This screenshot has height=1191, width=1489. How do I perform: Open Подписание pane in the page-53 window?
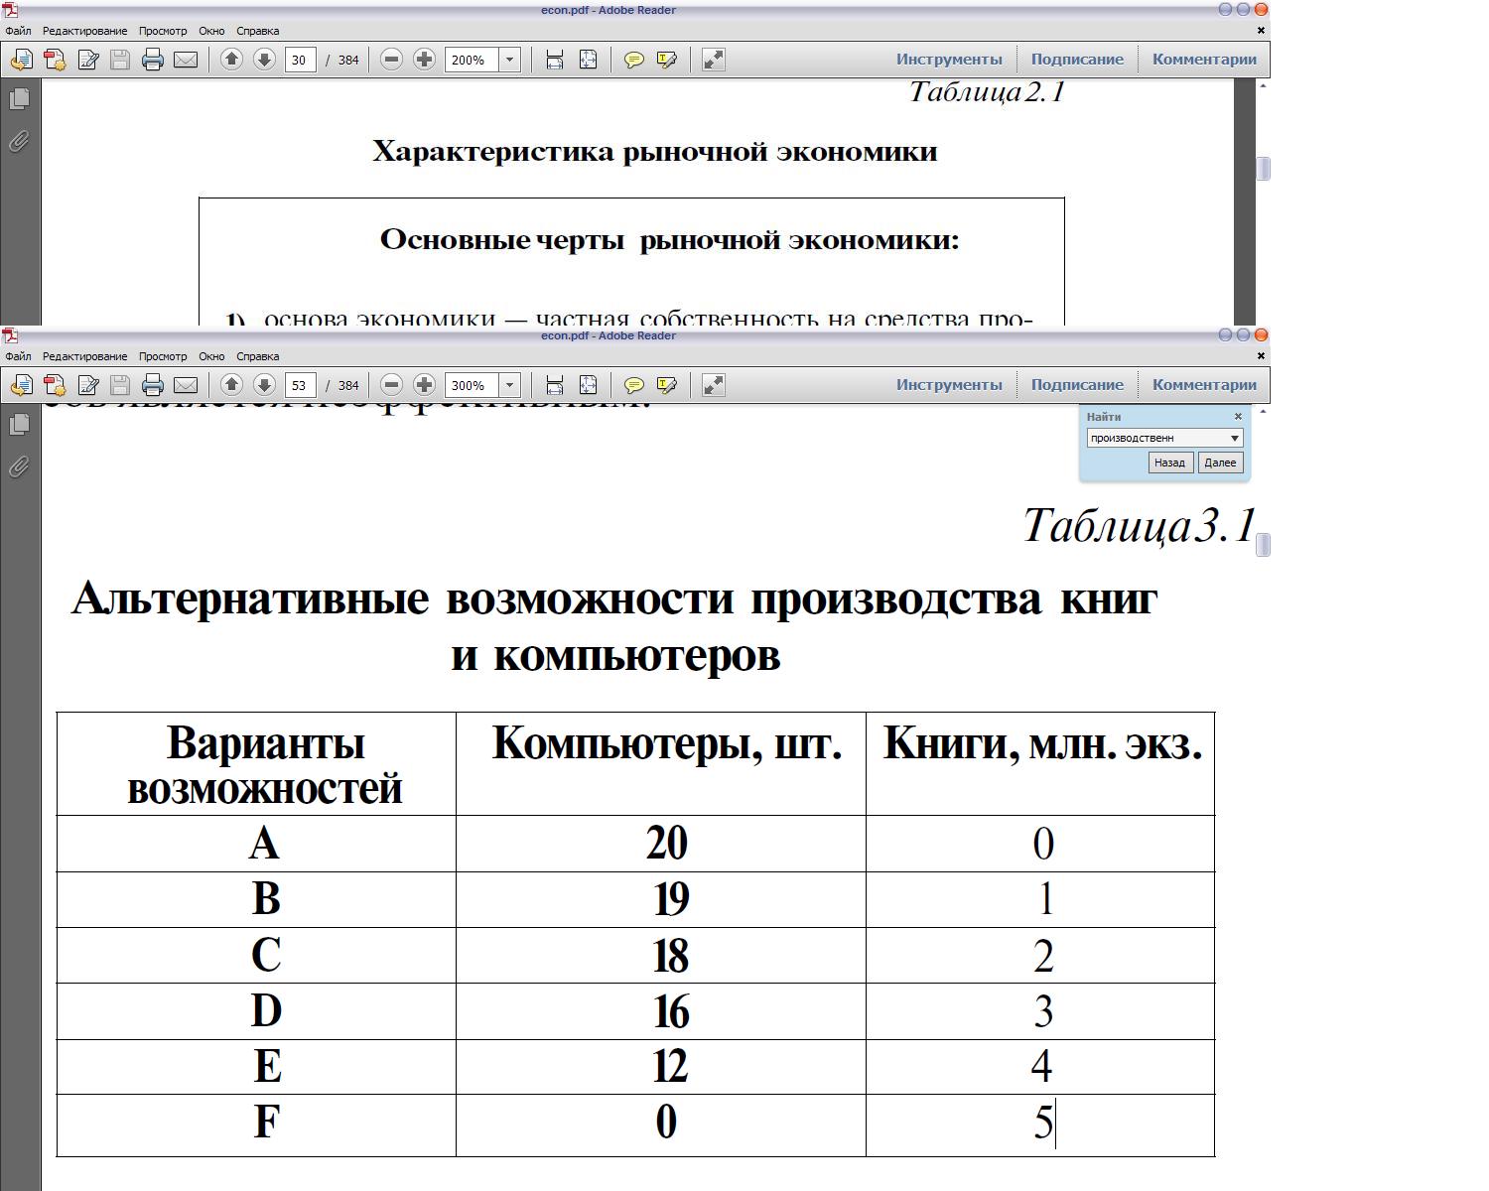pyautogui.click(x=1077, y=385)
